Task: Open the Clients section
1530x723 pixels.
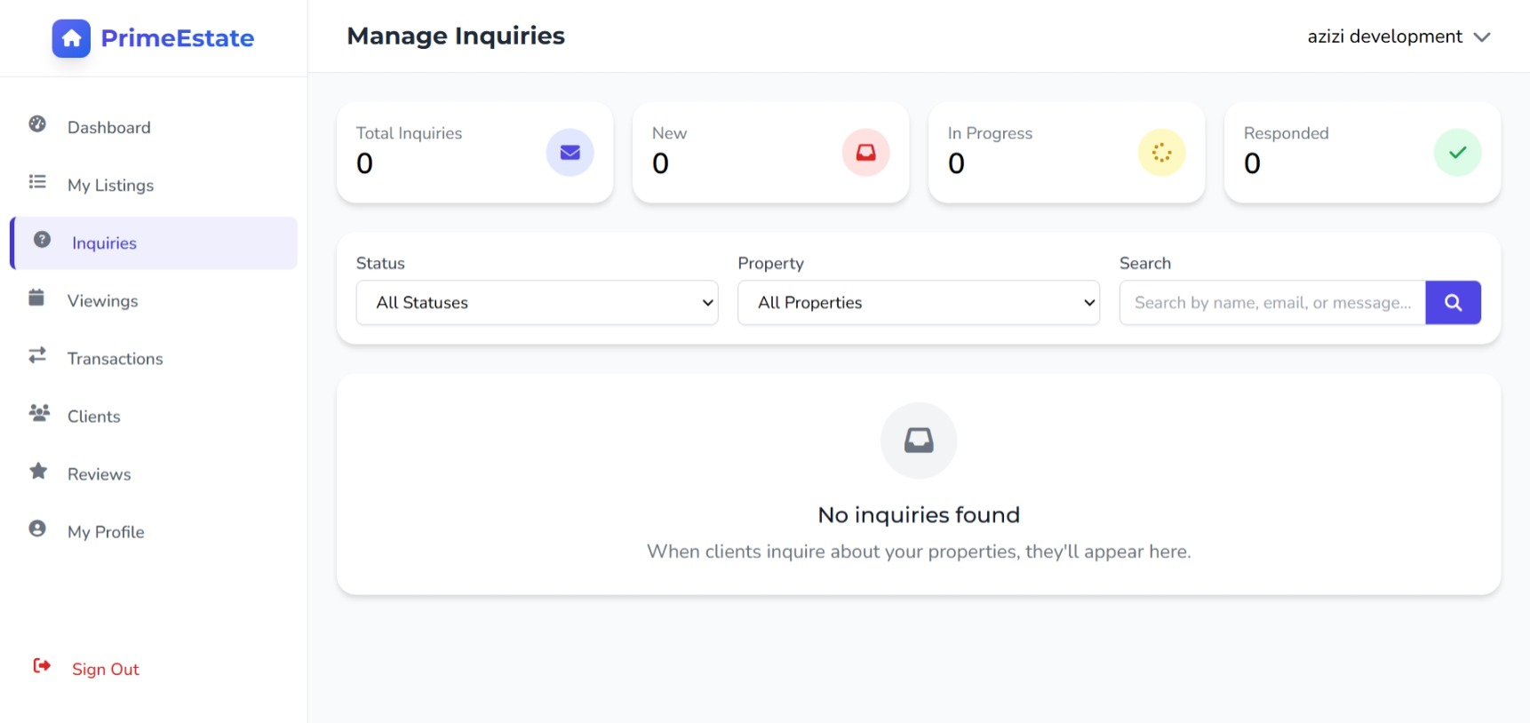Action: (93, 417)
